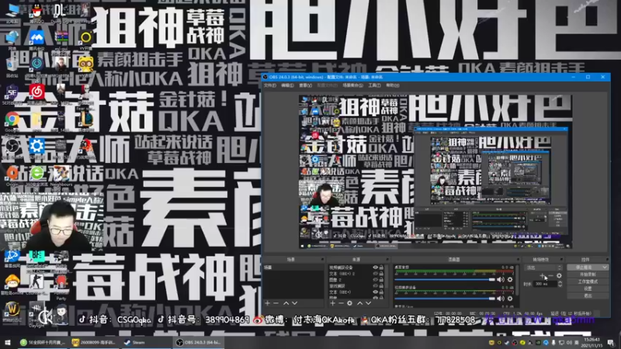Toggle visibility of 游戏捕获 source

(x=375, y=285)
